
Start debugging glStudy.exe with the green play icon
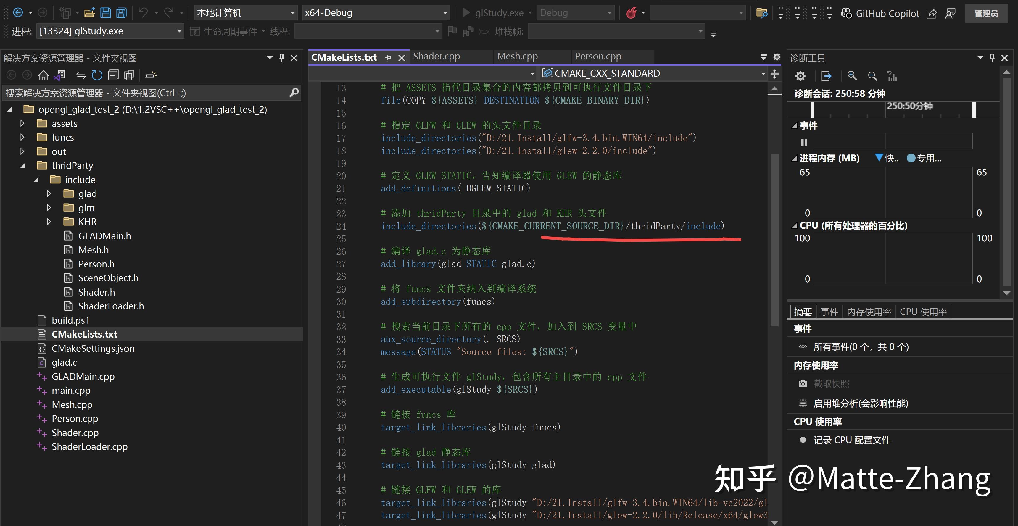coord(467,12)
